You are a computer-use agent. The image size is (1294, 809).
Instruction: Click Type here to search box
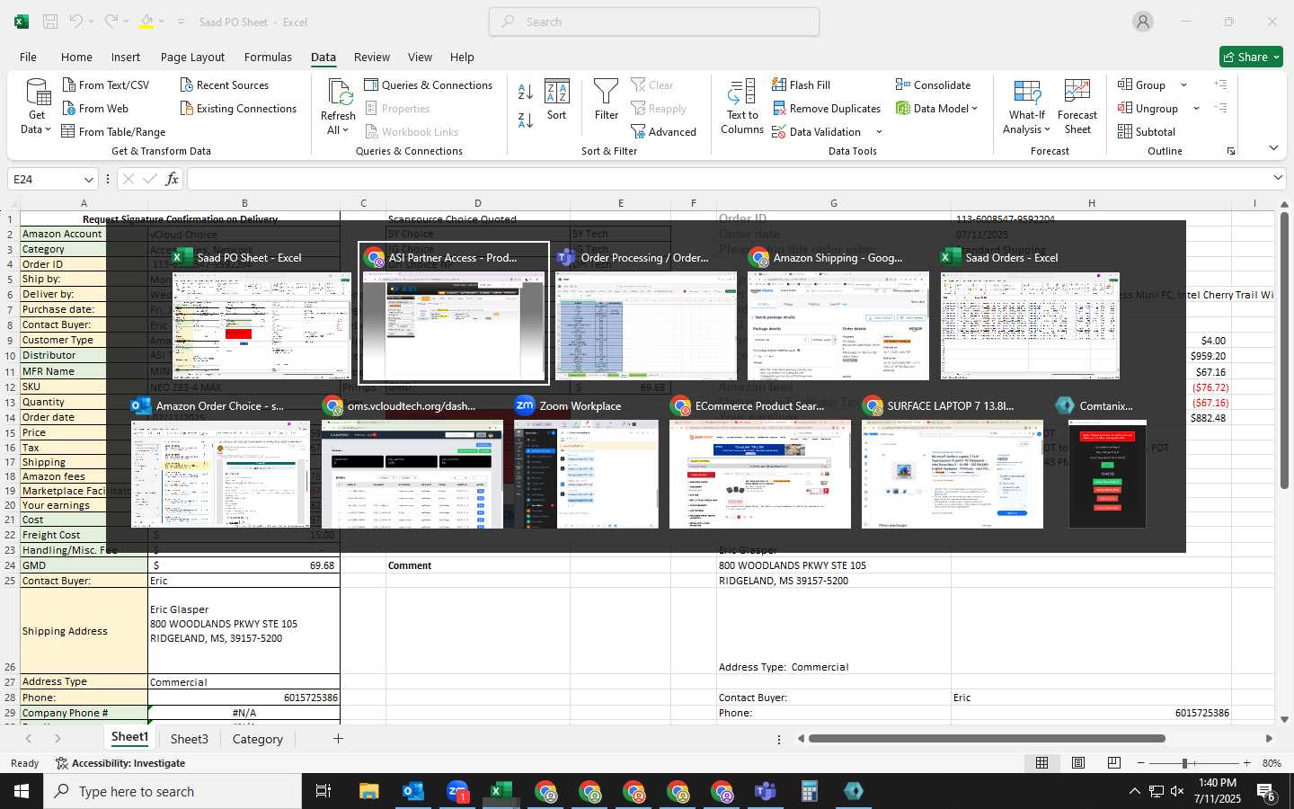173,791
